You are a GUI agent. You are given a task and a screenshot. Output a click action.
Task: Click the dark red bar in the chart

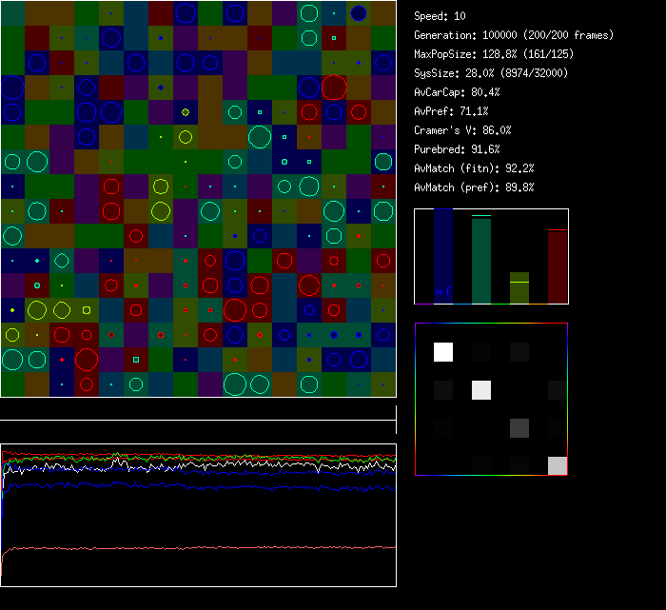click(x=558, y=266)
